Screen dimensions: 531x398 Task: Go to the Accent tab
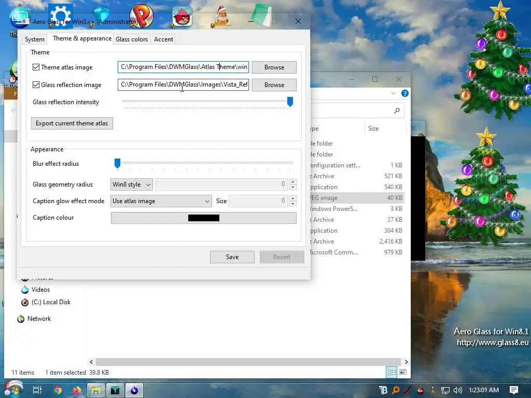click(163, 39)
